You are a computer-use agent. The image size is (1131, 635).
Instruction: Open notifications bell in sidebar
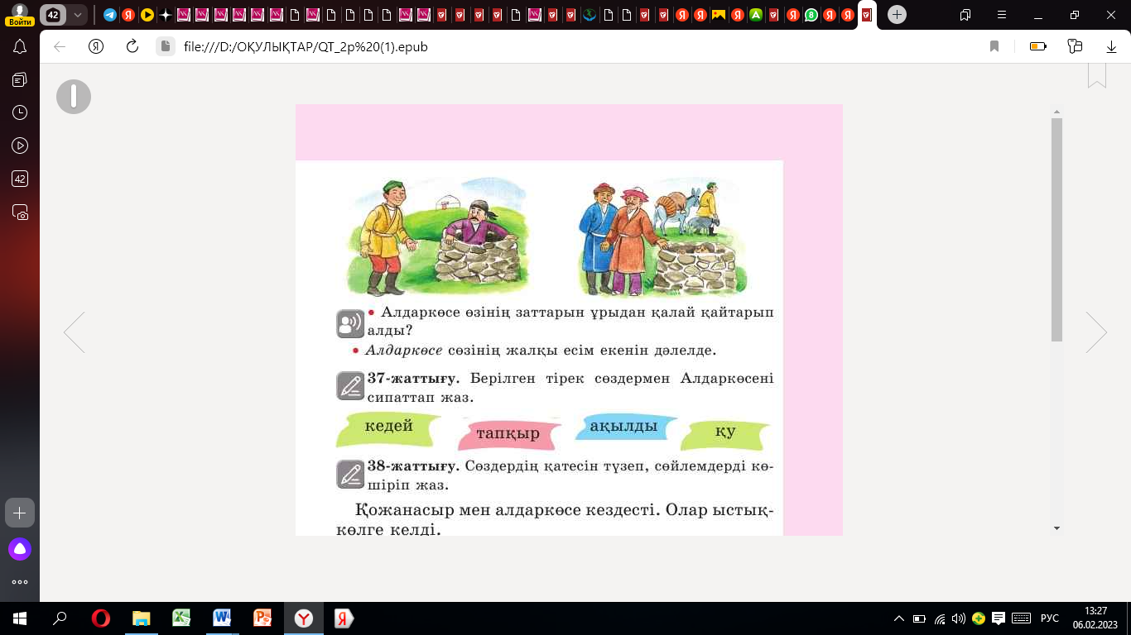coord(20,47)
